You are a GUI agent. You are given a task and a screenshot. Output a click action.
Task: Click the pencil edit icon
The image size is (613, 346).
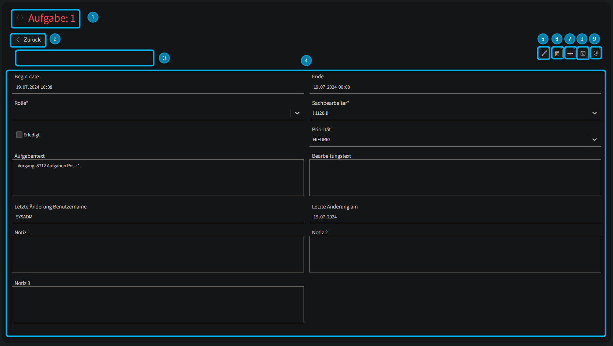[544, 53]
